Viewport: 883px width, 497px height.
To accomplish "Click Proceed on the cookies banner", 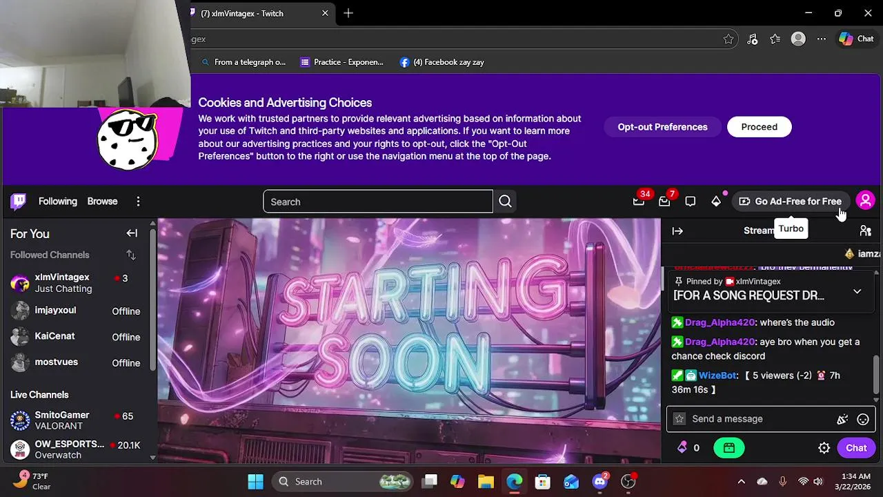I will (x=759, y=127).
